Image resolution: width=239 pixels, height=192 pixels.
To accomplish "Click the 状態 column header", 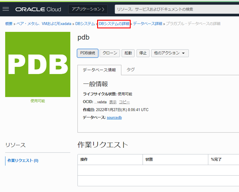I will 149,159.
